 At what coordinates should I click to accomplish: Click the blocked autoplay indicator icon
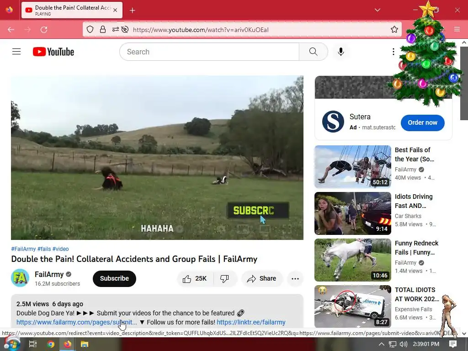(125, 29)
